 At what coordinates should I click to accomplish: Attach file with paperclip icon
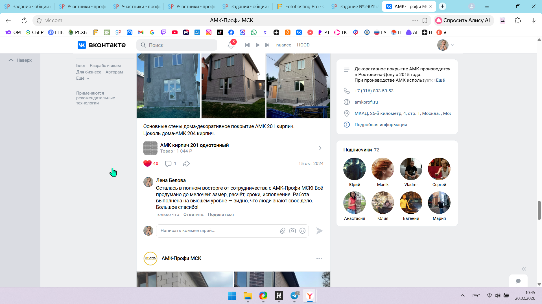(x=283, y=231)
